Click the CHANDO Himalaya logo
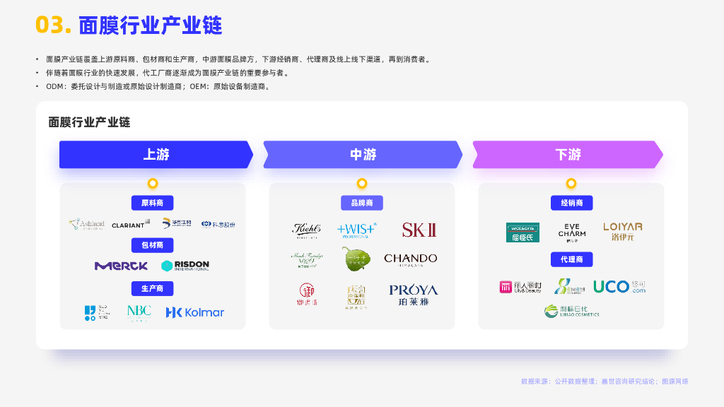 point(411,259)
